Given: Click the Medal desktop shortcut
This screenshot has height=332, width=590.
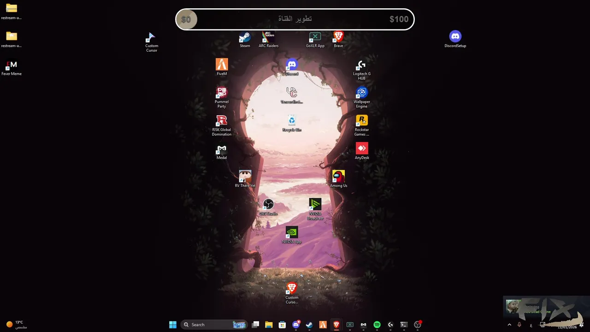Looking at the screenshot, I should point(222,152).
